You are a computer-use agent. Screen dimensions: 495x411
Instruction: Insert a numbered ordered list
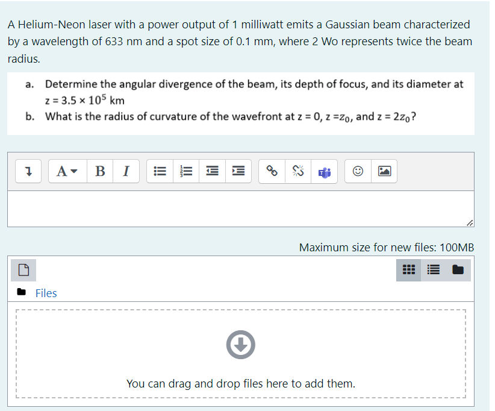point(186,171)
